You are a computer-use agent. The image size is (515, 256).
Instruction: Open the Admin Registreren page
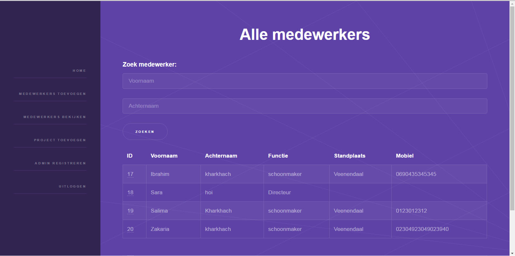60,163
